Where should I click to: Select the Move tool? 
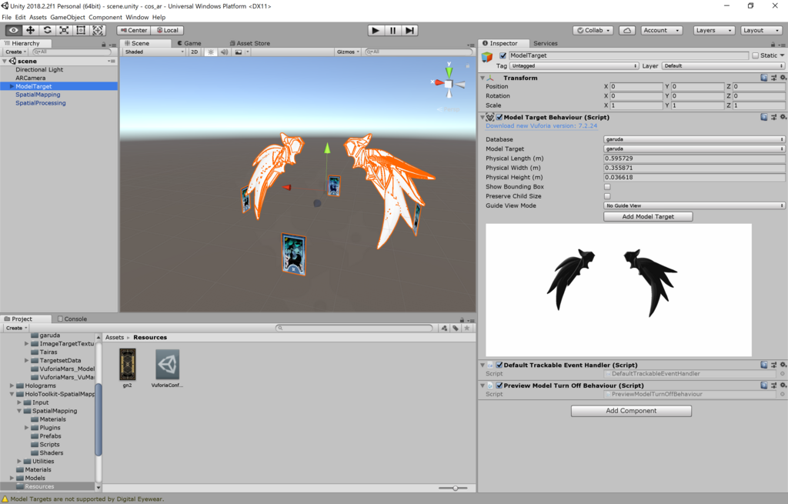[x=31, y=30]
